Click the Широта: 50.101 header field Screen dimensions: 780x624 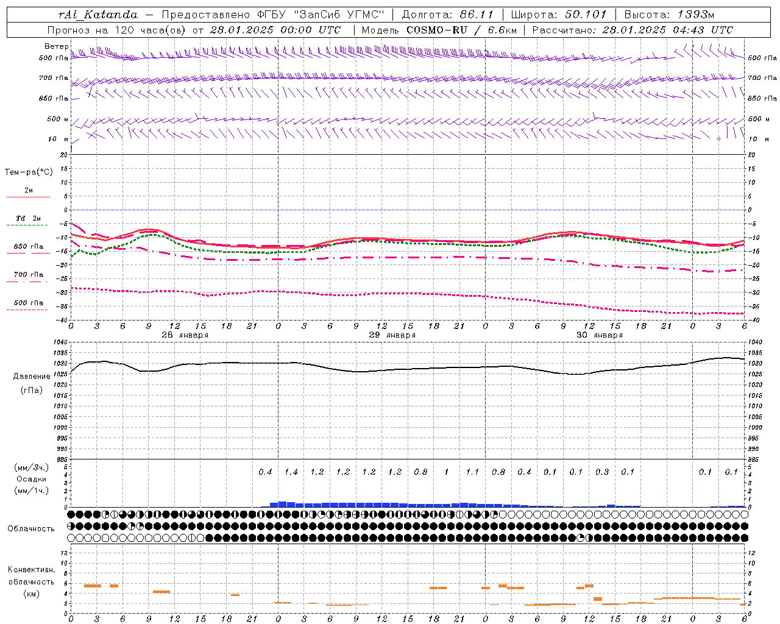[558, 15]
